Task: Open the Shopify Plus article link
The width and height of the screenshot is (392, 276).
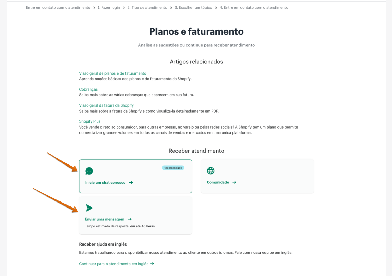Action: 90,121
